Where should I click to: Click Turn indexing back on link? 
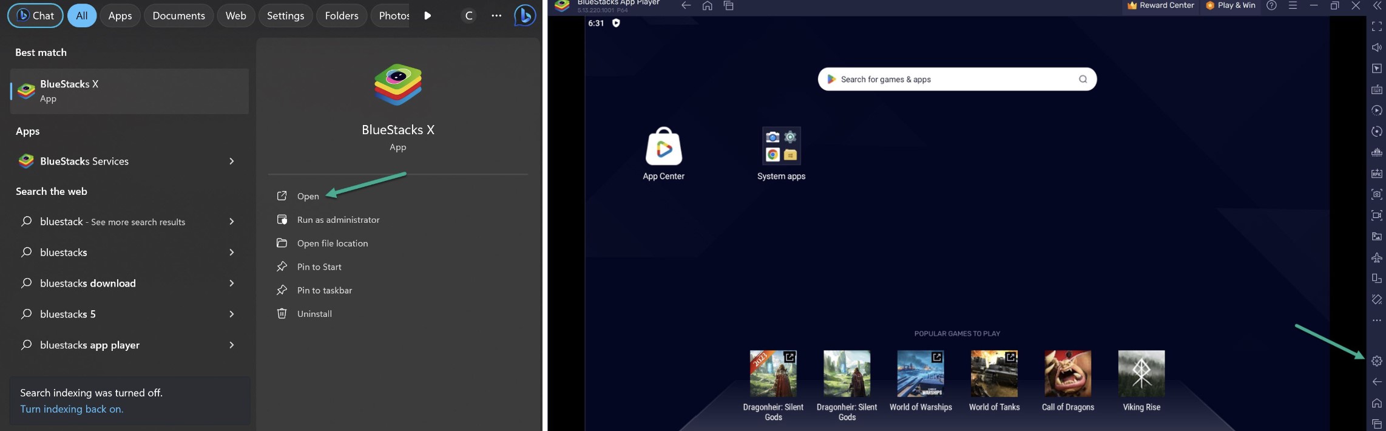[72, 409]
